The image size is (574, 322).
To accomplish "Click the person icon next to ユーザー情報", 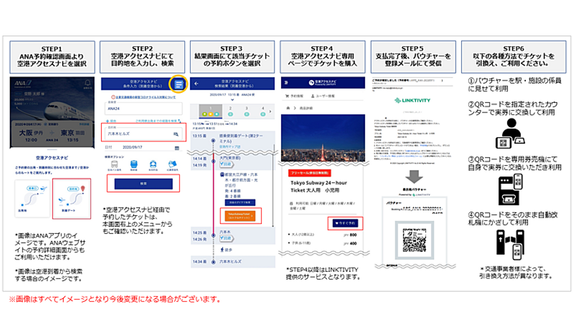I will tap(313, 96).
